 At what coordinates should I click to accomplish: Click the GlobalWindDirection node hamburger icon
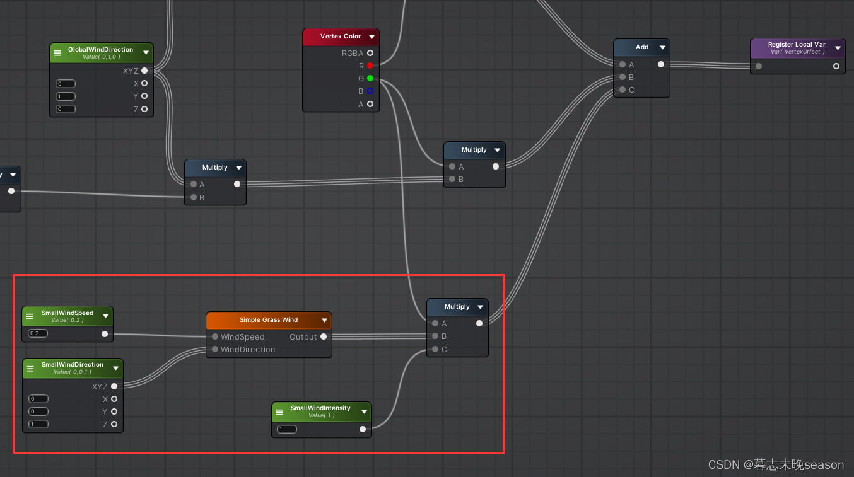pyautogui.click(x=57, y=53)
